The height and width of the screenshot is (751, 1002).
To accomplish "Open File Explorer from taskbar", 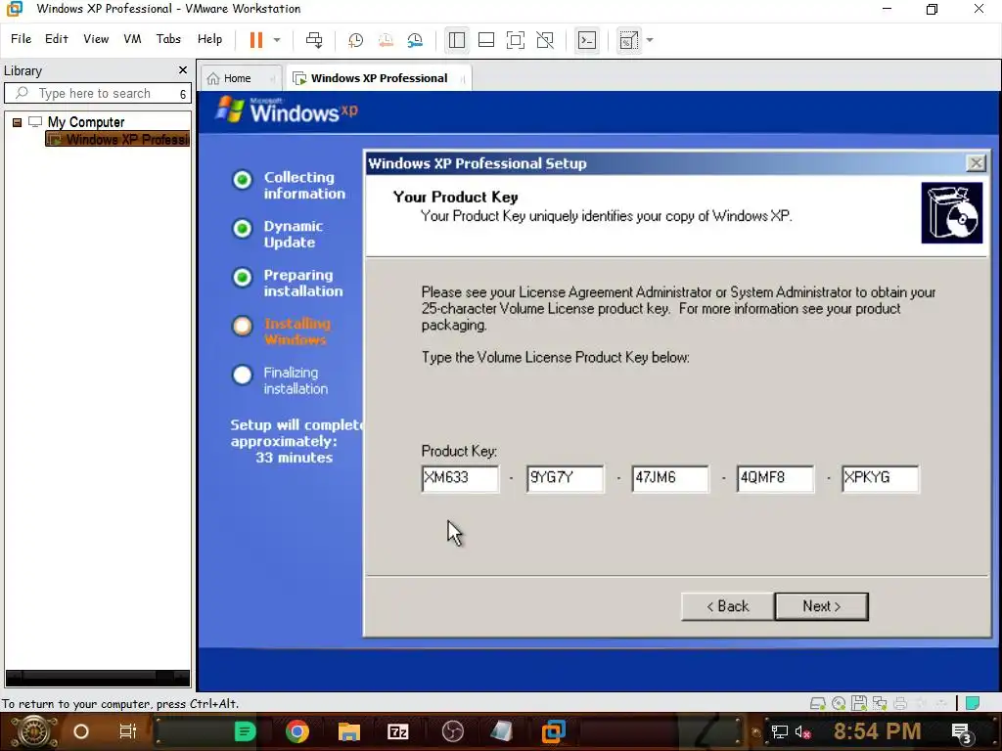I will (349, 731).
